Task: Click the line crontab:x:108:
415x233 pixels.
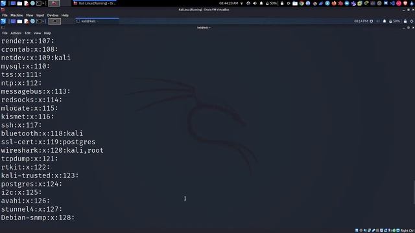Action: click(29, 49)
